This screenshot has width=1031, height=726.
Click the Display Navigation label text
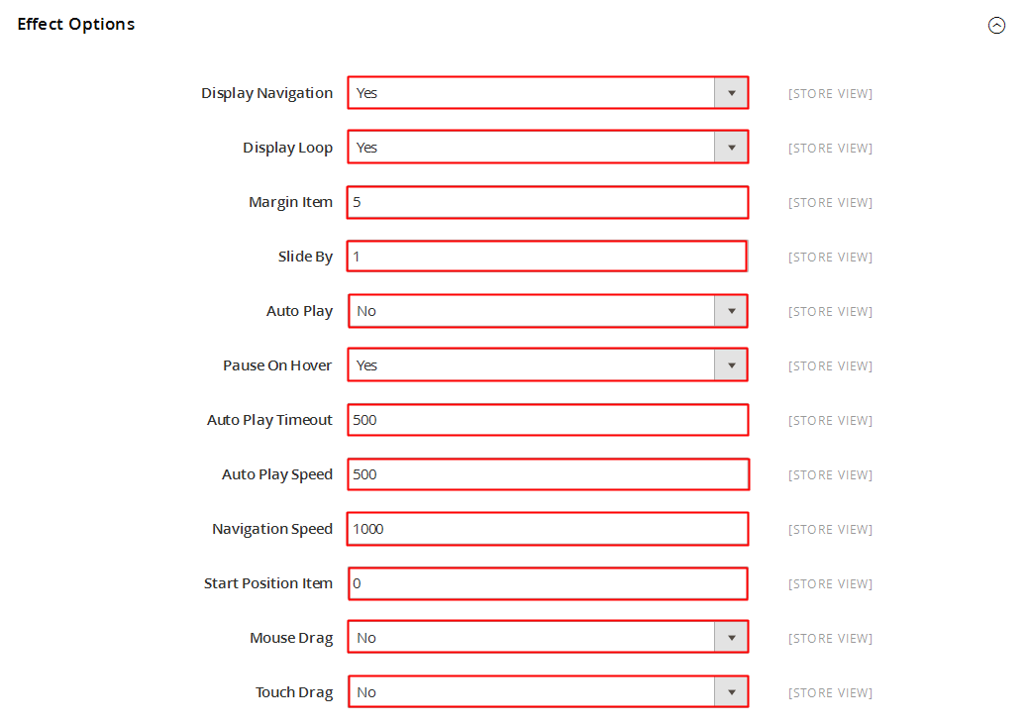tap(266, 93)
